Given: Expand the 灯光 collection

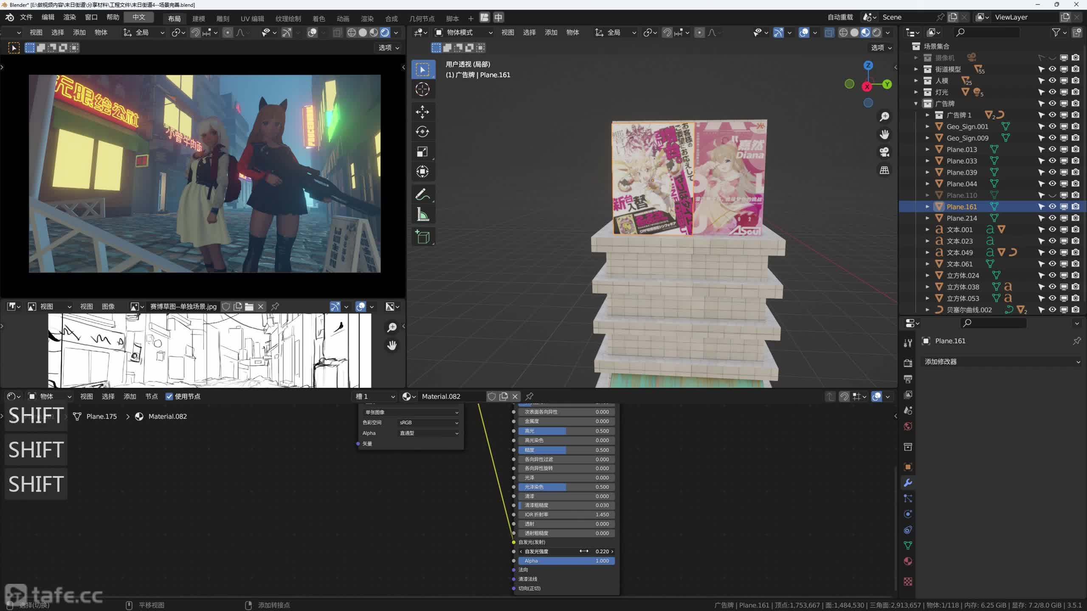Looking at the screenshot, I should coord(916,92).
